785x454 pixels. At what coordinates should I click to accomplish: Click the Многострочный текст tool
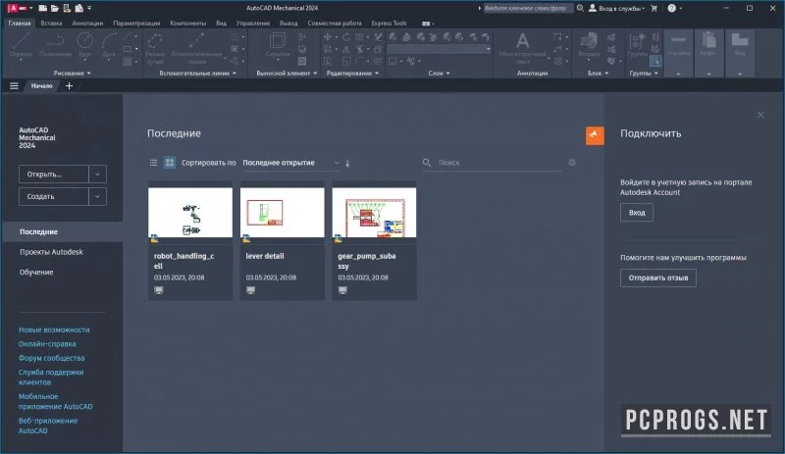tap(522, 48)
